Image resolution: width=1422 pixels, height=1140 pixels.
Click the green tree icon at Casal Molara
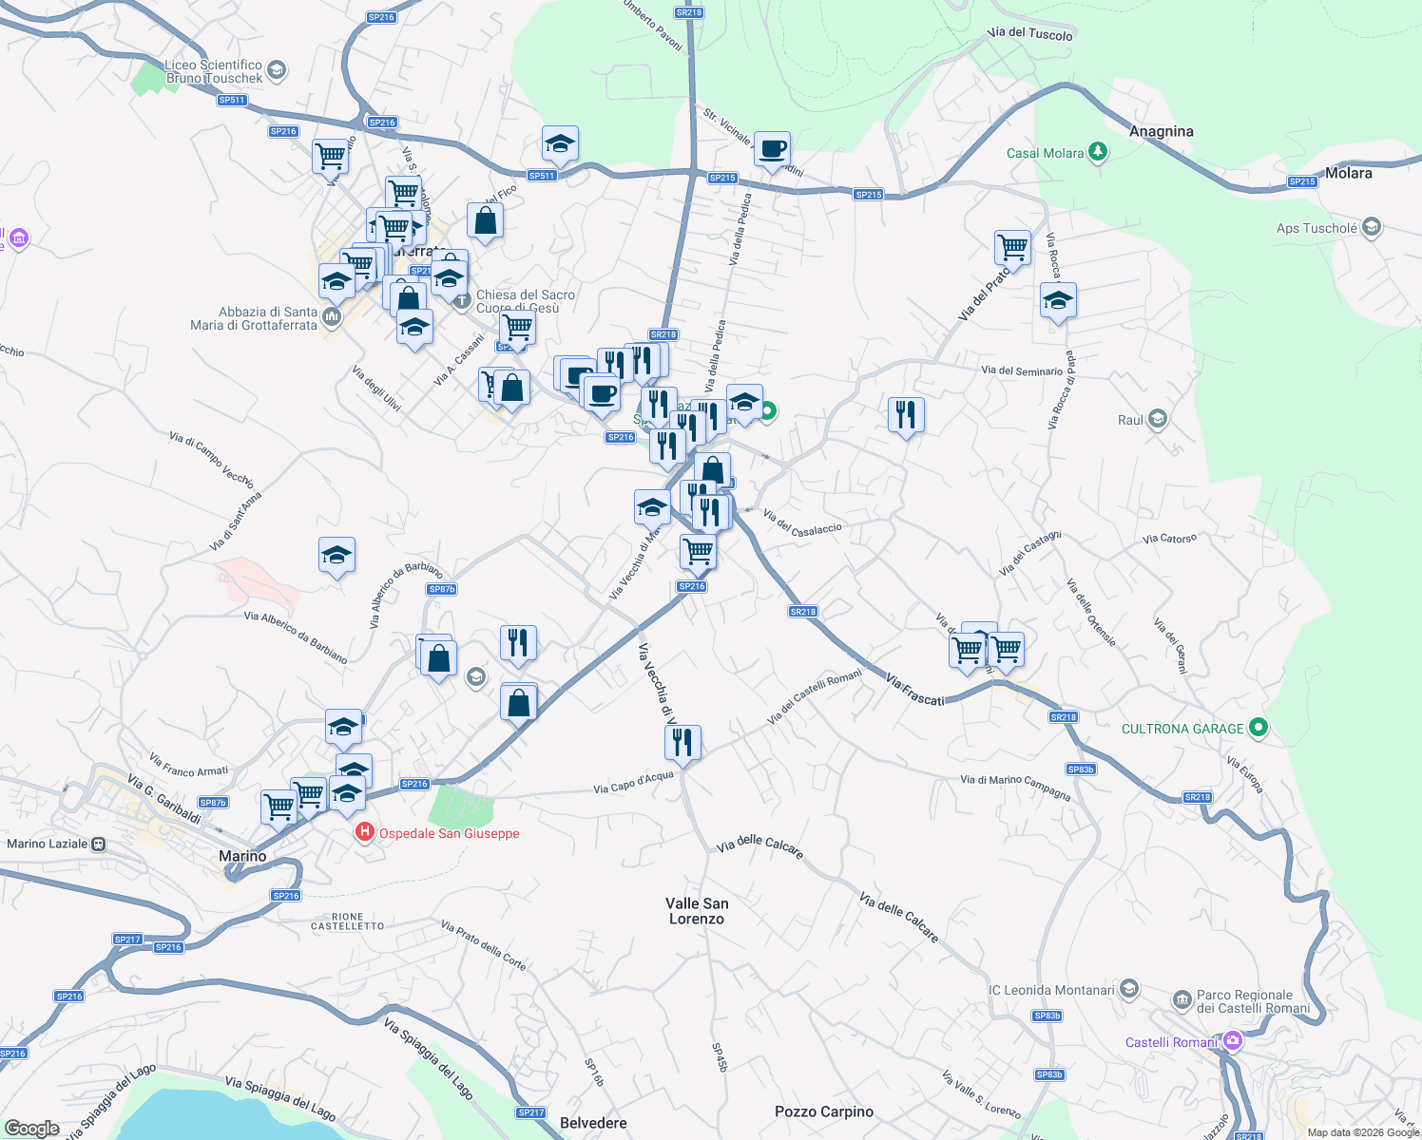pos(1097,152)
